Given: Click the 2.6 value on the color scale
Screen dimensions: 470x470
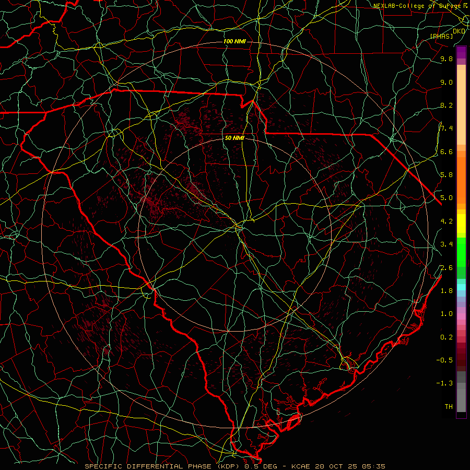Looking at the screenshot, I should (x=446, y=268).
